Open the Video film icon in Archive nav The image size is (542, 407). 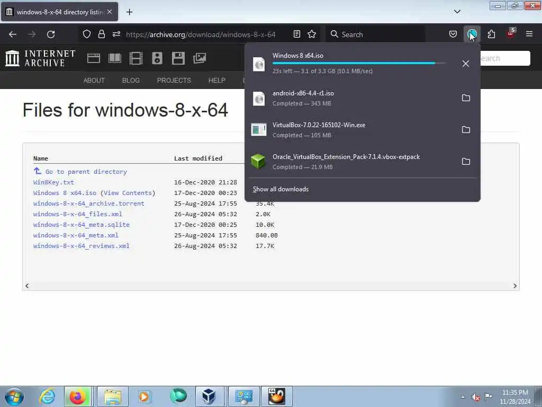point(136,58)
